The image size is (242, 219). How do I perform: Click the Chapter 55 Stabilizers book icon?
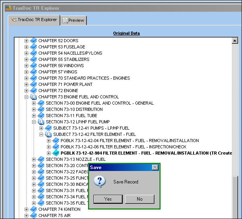34,59
